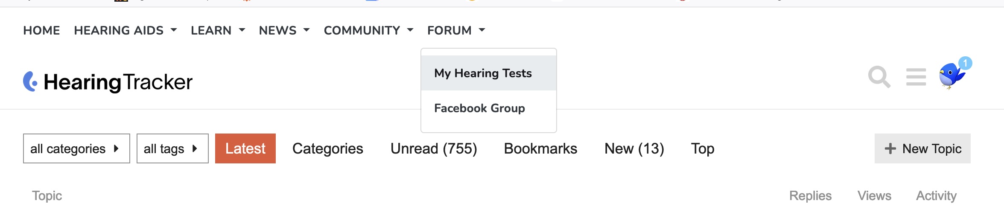
Task: Sort topics by Activity column
Action: pos(936,195)
